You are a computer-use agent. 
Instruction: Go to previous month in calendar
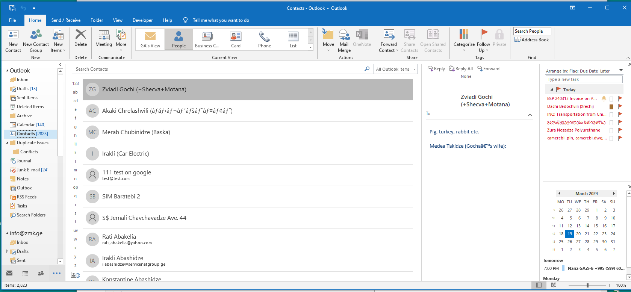[559, 194]
